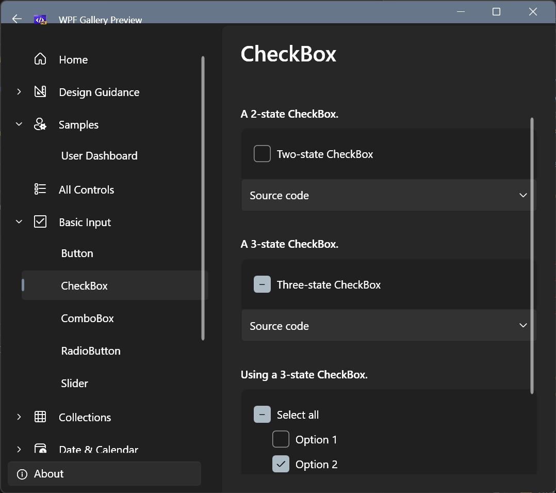Minimize the WPF Gallery window
Image resolution: width=556 pixels, height=493 pixels.
461,12
